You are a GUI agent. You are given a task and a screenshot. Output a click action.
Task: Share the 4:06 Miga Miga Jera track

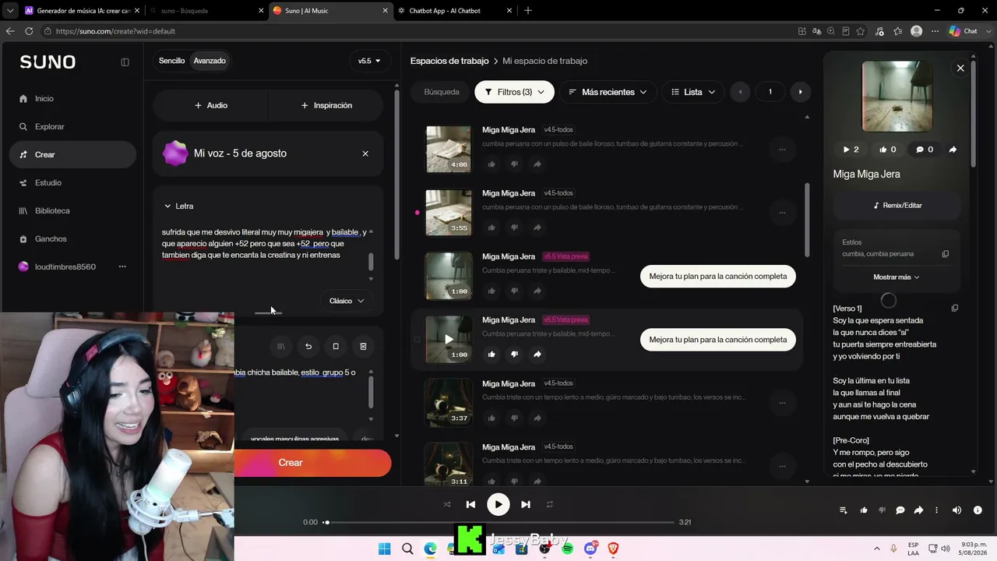pyautogui.click(x=537, y=164)
